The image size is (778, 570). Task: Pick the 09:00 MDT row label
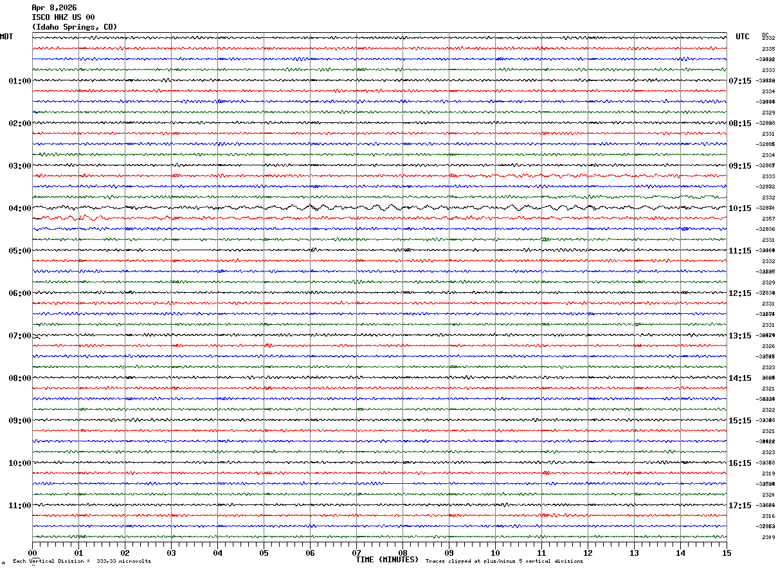click(20, 421)
